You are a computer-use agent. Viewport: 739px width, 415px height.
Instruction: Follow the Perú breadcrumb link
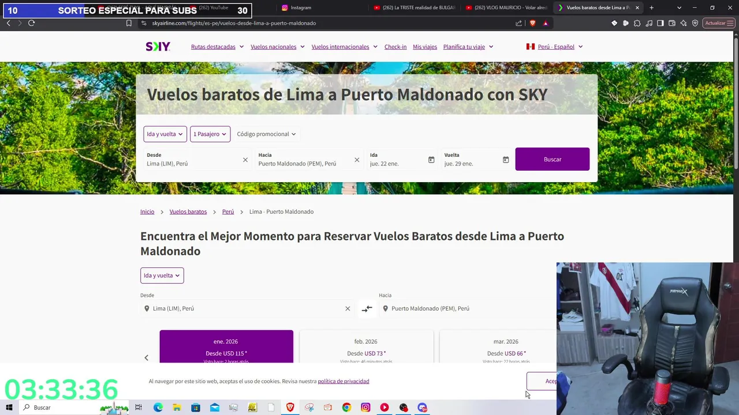[228, 212]
